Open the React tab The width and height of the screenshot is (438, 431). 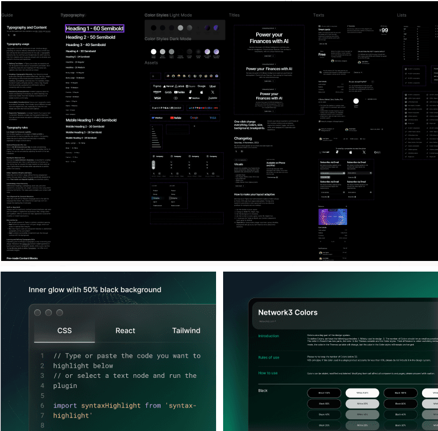[x=125, y=331]
